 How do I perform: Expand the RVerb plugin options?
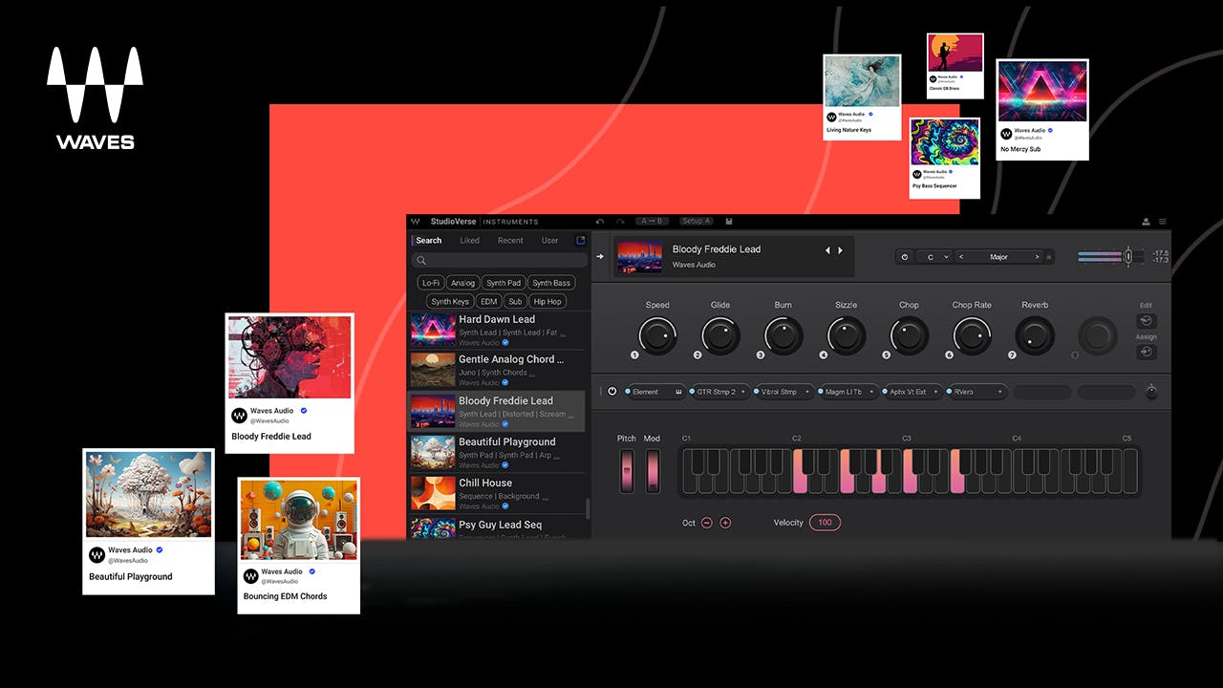pyautogui.click(x=999, y=391)
